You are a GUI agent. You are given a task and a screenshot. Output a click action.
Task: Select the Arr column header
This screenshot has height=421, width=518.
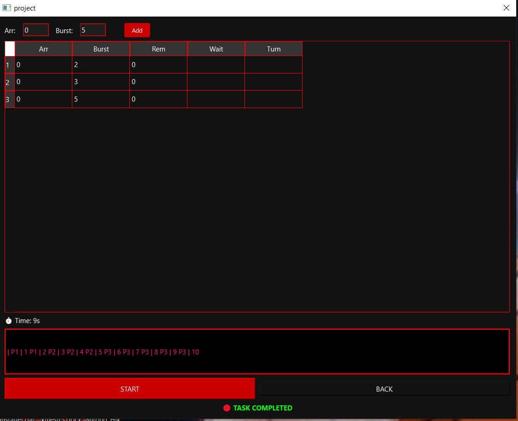43,49
